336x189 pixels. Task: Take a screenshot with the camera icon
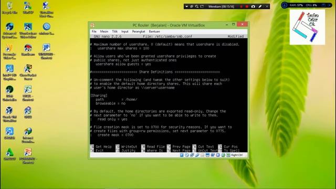tap(253, 7)
